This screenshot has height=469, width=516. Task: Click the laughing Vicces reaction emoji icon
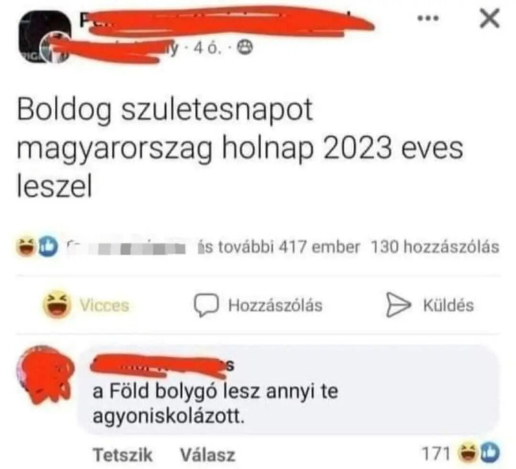click(57, 304)
